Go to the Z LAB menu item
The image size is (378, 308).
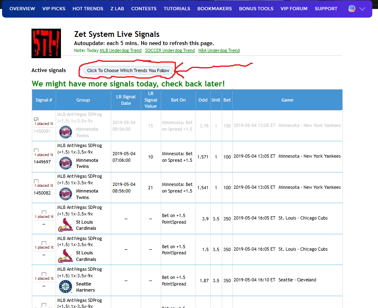coord(117,8)
